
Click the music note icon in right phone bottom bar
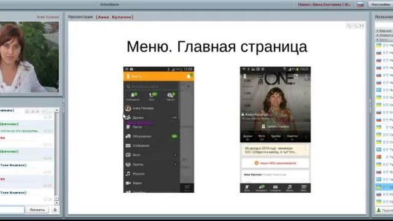coord(289,188)
